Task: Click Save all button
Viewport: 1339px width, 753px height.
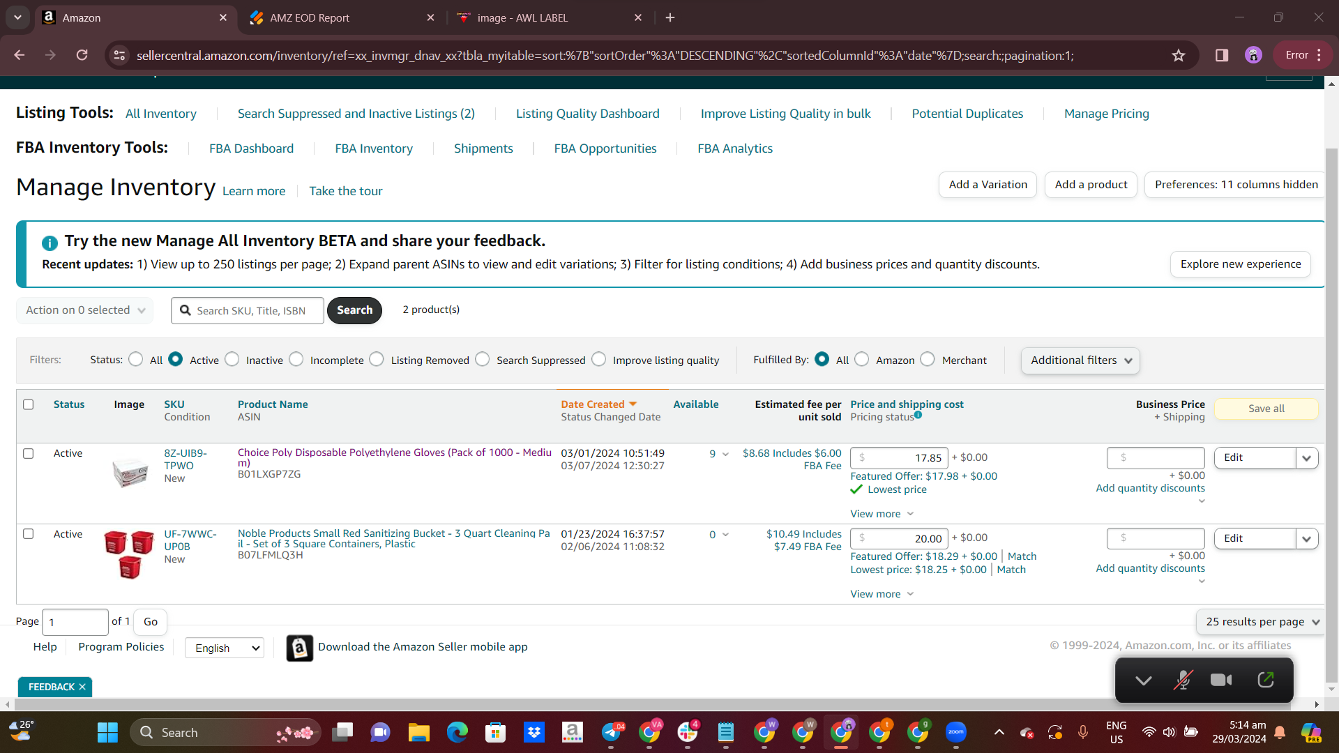Action: 1266,409
